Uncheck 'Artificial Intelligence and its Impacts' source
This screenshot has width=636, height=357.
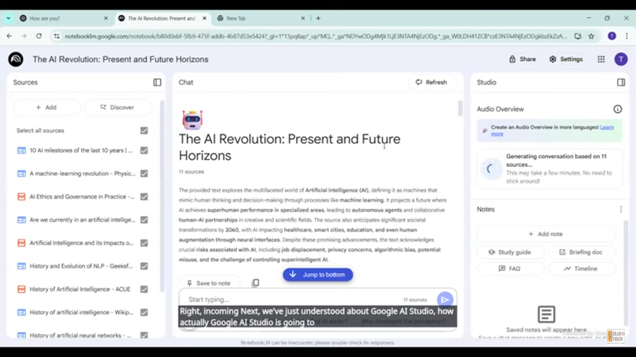pos(144,243)
